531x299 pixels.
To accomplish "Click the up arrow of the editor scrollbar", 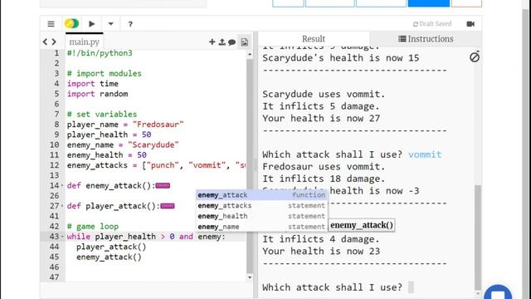I will [250, 54].
